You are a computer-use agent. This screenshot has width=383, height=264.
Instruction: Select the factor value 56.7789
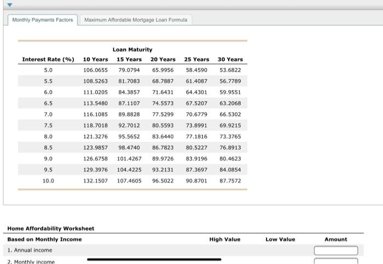point(230,81)
